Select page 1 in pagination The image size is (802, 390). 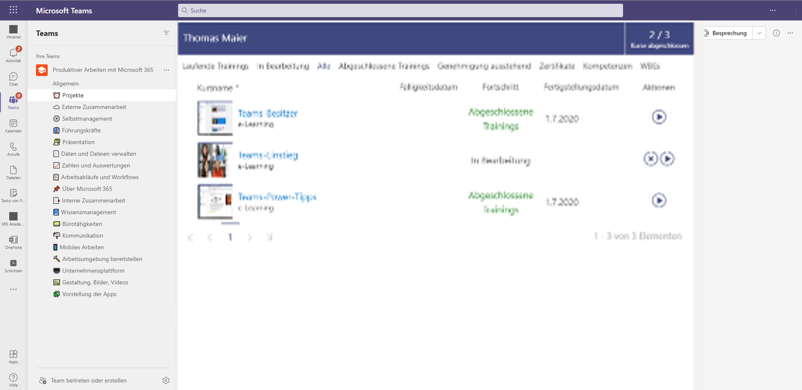click(230, 237)
